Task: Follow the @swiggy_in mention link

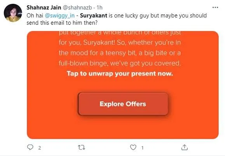Action: point(60,16)
